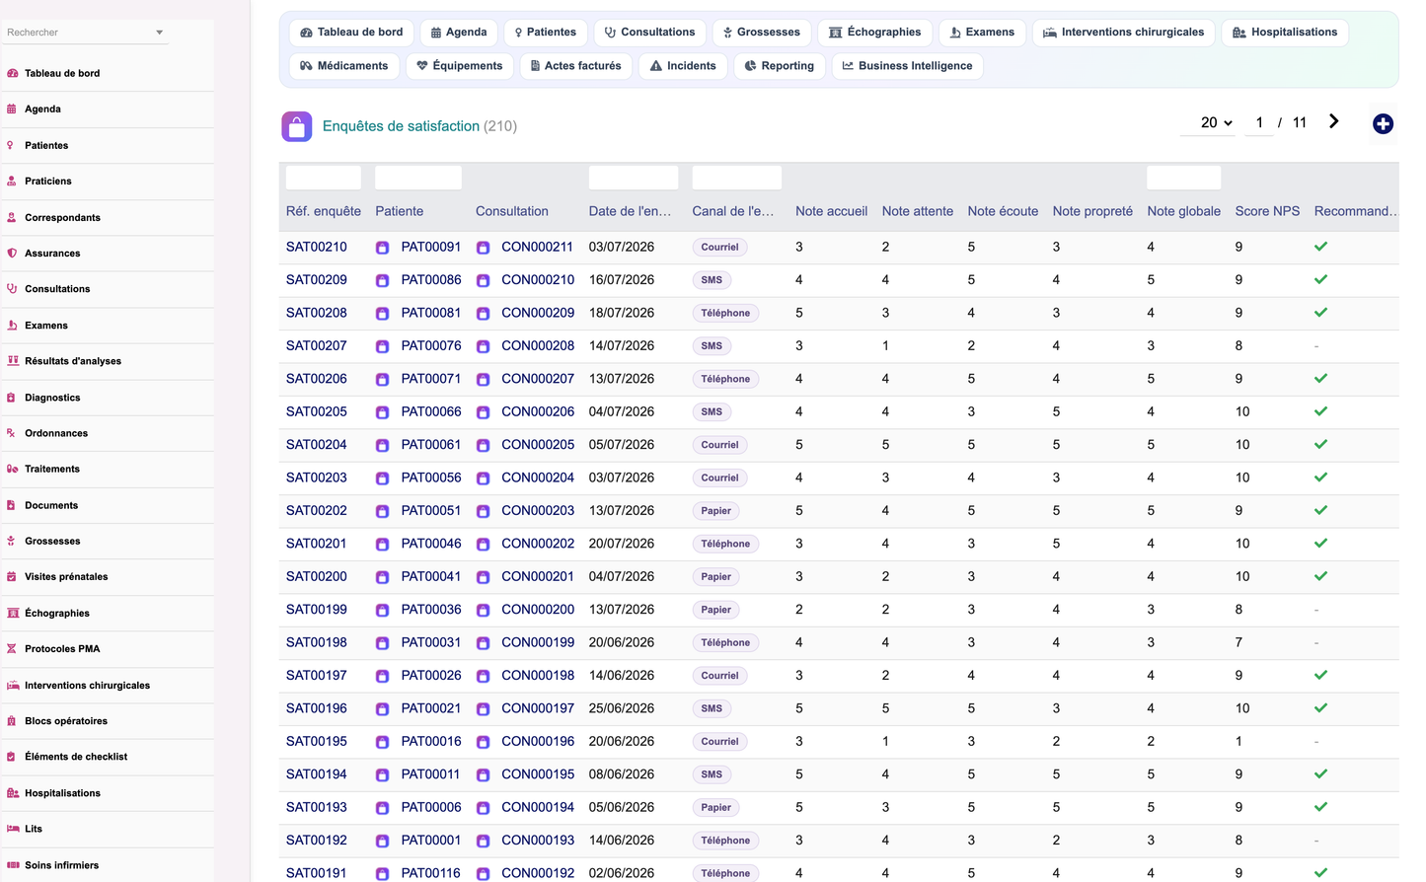Viewport: 1426px width, 882px height.
Task: Open Grossesses top tab
Action: [761, 33]
